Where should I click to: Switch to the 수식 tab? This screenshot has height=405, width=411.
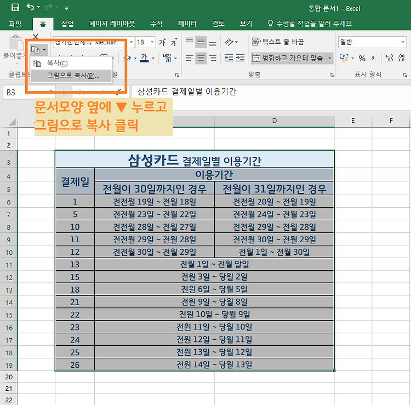coord(157,24)
